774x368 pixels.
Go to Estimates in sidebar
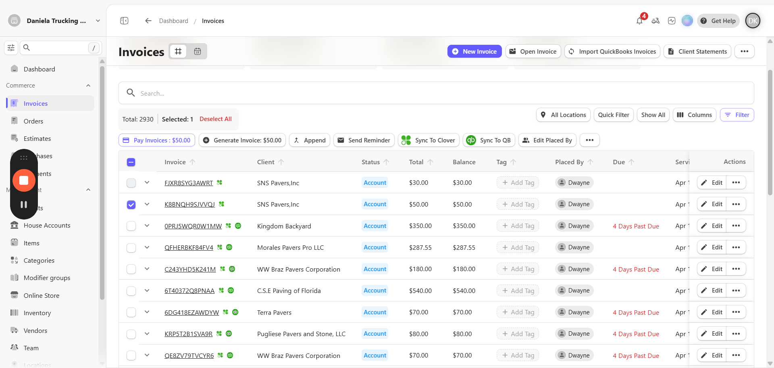click(37, 138)
